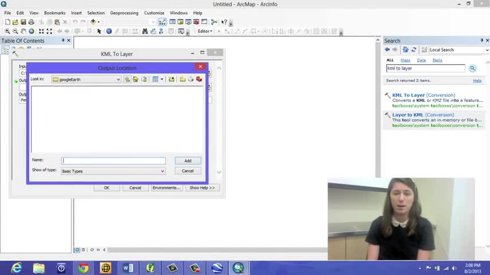Click the Go To XY tool

[161, 31]
